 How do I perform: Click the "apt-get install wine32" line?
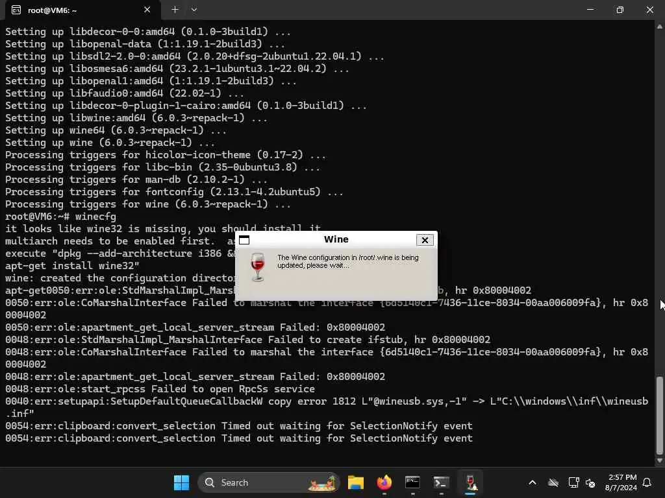[x=72, y=266]
